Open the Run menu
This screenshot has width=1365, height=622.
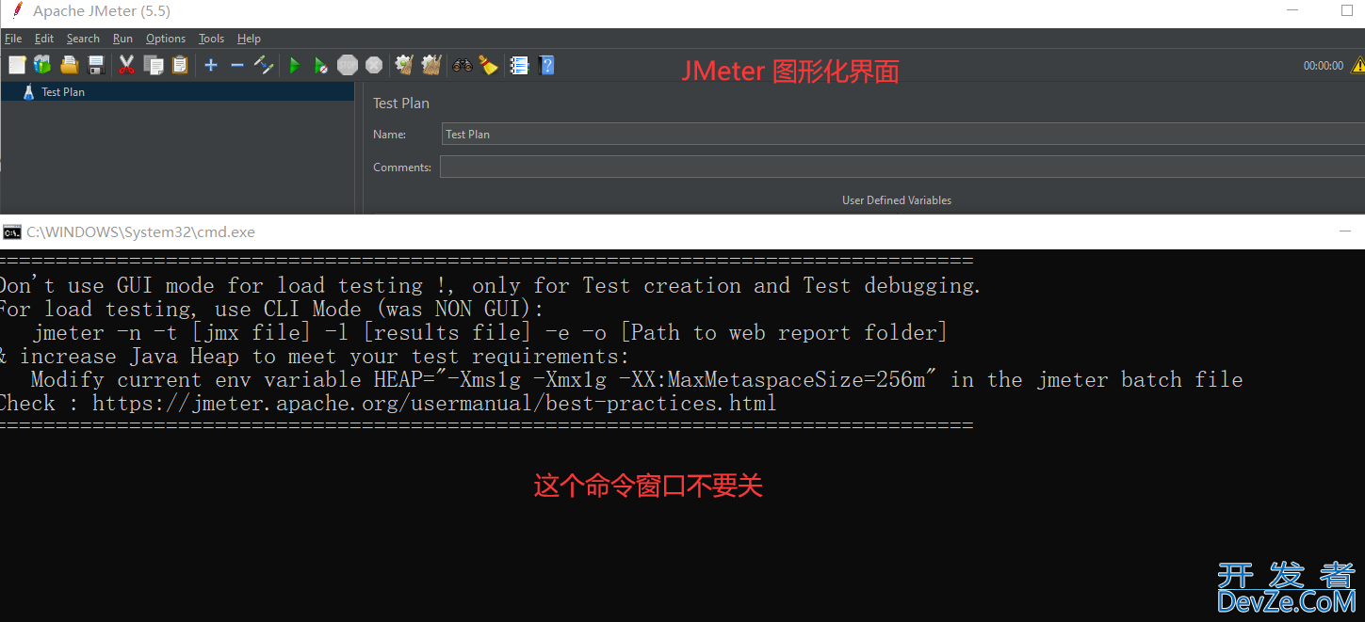(x=122, y=39)
